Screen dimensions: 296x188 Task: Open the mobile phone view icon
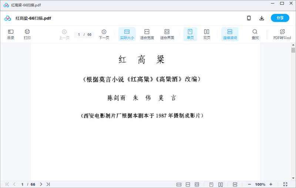pos(249,18)
